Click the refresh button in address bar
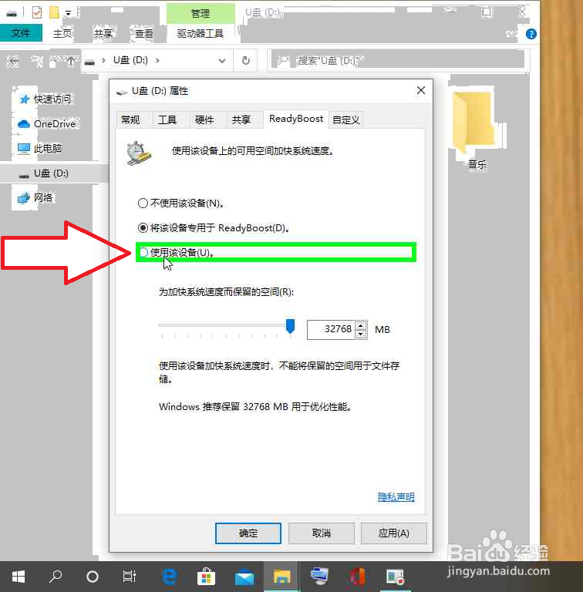The image size is (583, 592). [x=245, y=60]
